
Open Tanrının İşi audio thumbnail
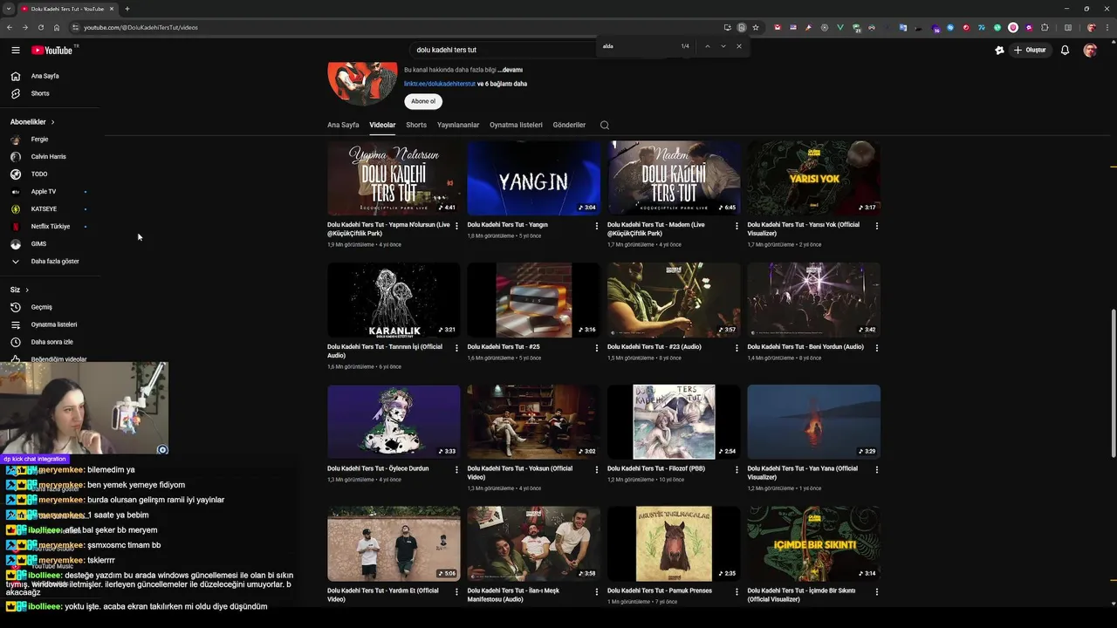[394, 300]
